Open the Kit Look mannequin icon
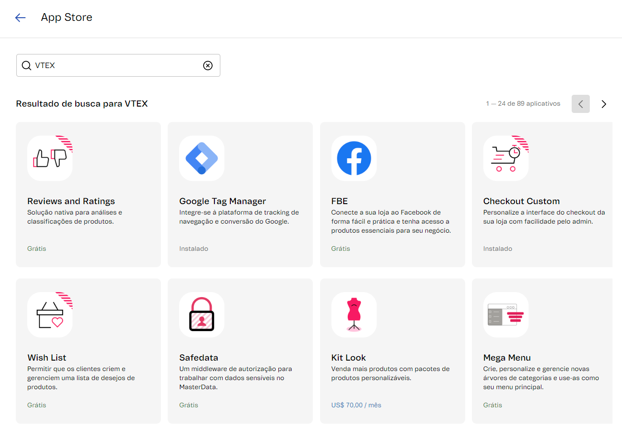622x430 pixels. [354, 315]
